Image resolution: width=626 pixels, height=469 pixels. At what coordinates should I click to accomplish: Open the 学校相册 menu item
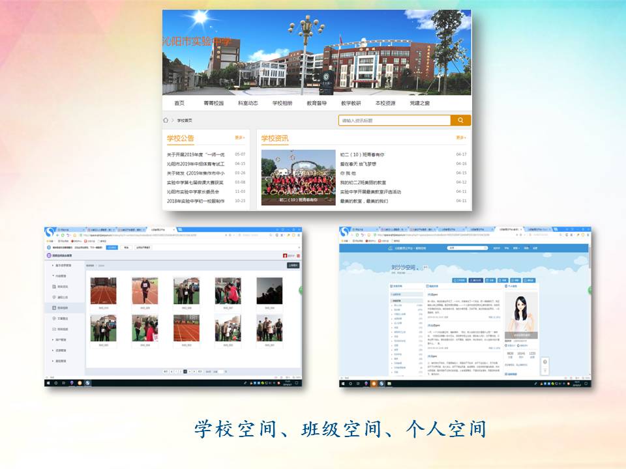tap(282, 103)
